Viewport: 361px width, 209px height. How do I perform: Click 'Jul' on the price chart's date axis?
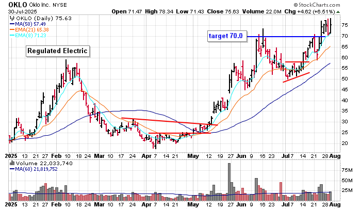[x=286, y=156]
